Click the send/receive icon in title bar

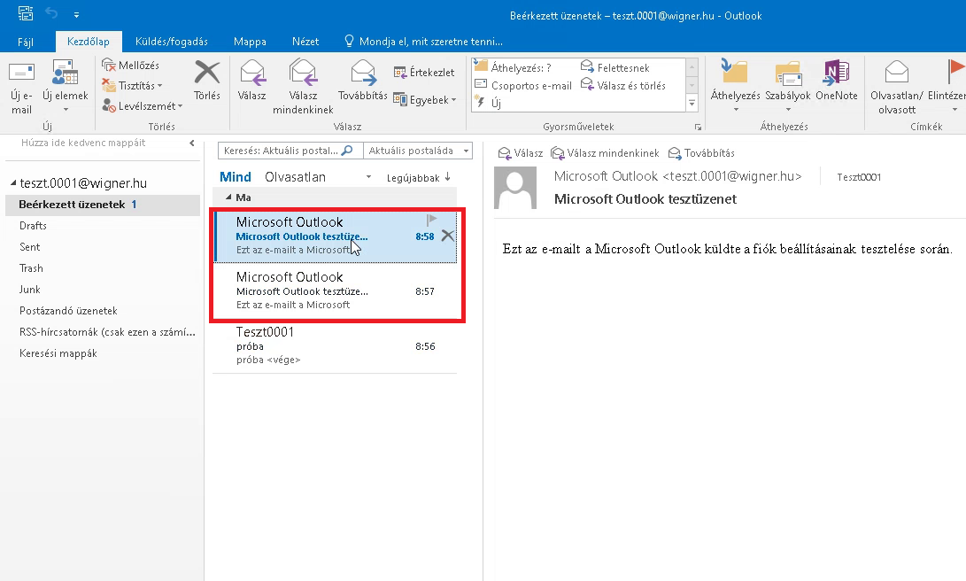[25, 13]
